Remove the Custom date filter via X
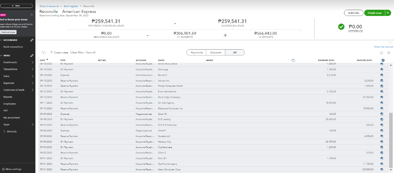394x173 pixels. coord(51,52)
